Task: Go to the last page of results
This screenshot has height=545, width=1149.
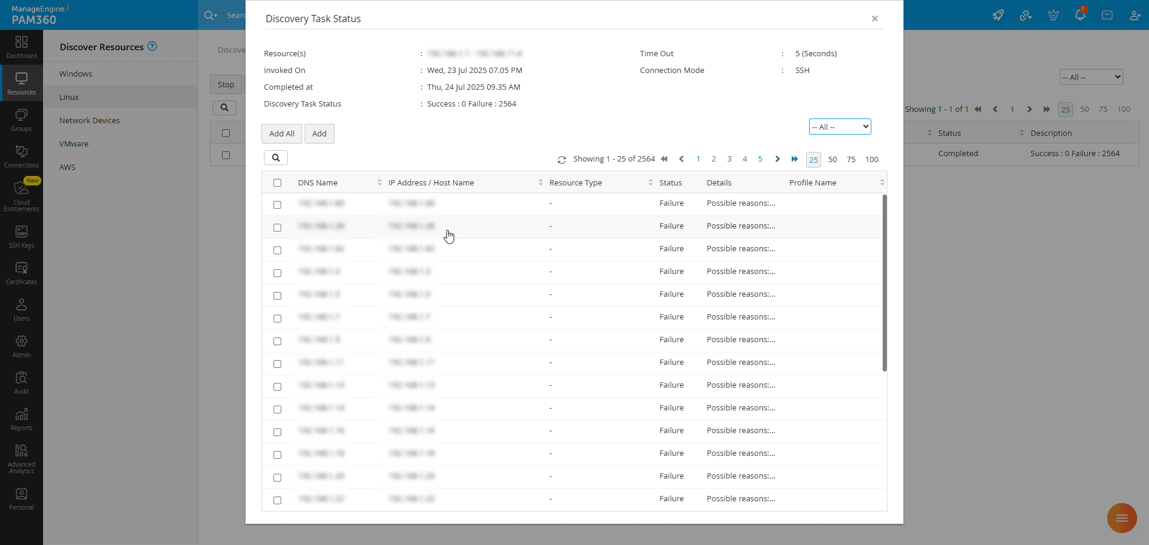Action: point(794,159)
